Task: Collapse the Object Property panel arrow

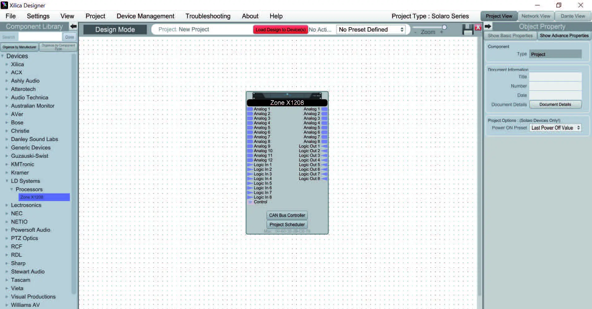Action: click(488, 26)
